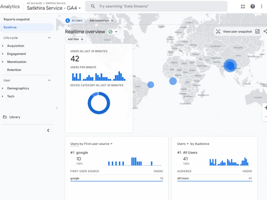Viewport: 267px width, 200px height.
Task: Click the FIRST USER SOURCE column header
Action: [85, 171]
